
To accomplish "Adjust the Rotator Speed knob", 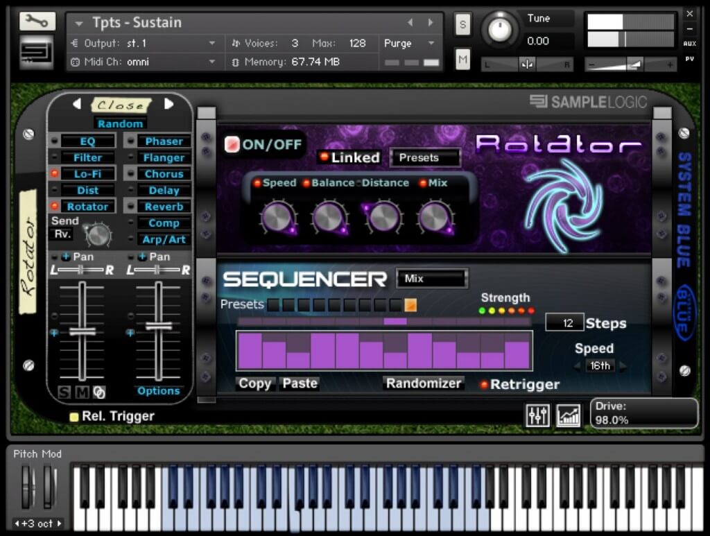I will click(277, 218).
